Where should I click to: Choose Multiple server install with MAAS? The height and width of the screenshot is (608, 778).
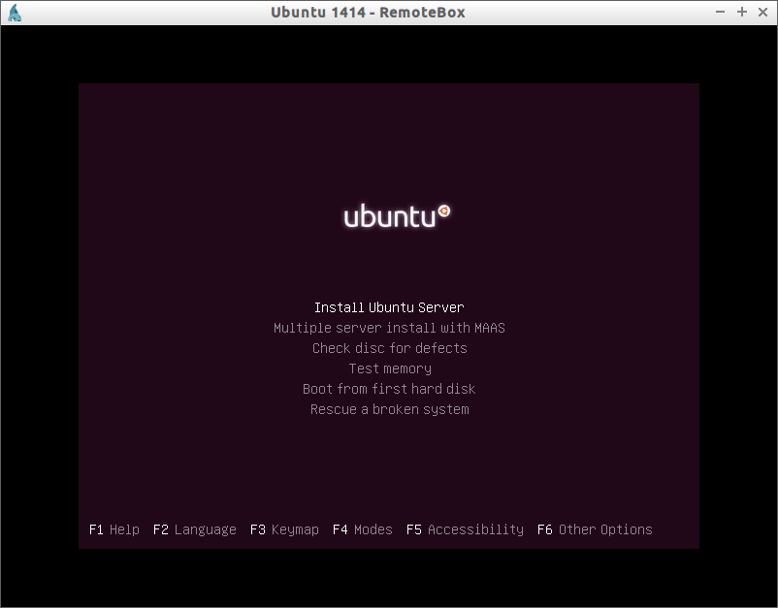[x=389, y=328]
